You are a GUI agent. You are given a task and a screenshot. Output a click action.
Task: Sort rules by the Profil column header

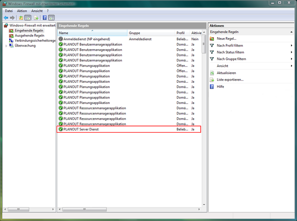(x=182, y=33)
